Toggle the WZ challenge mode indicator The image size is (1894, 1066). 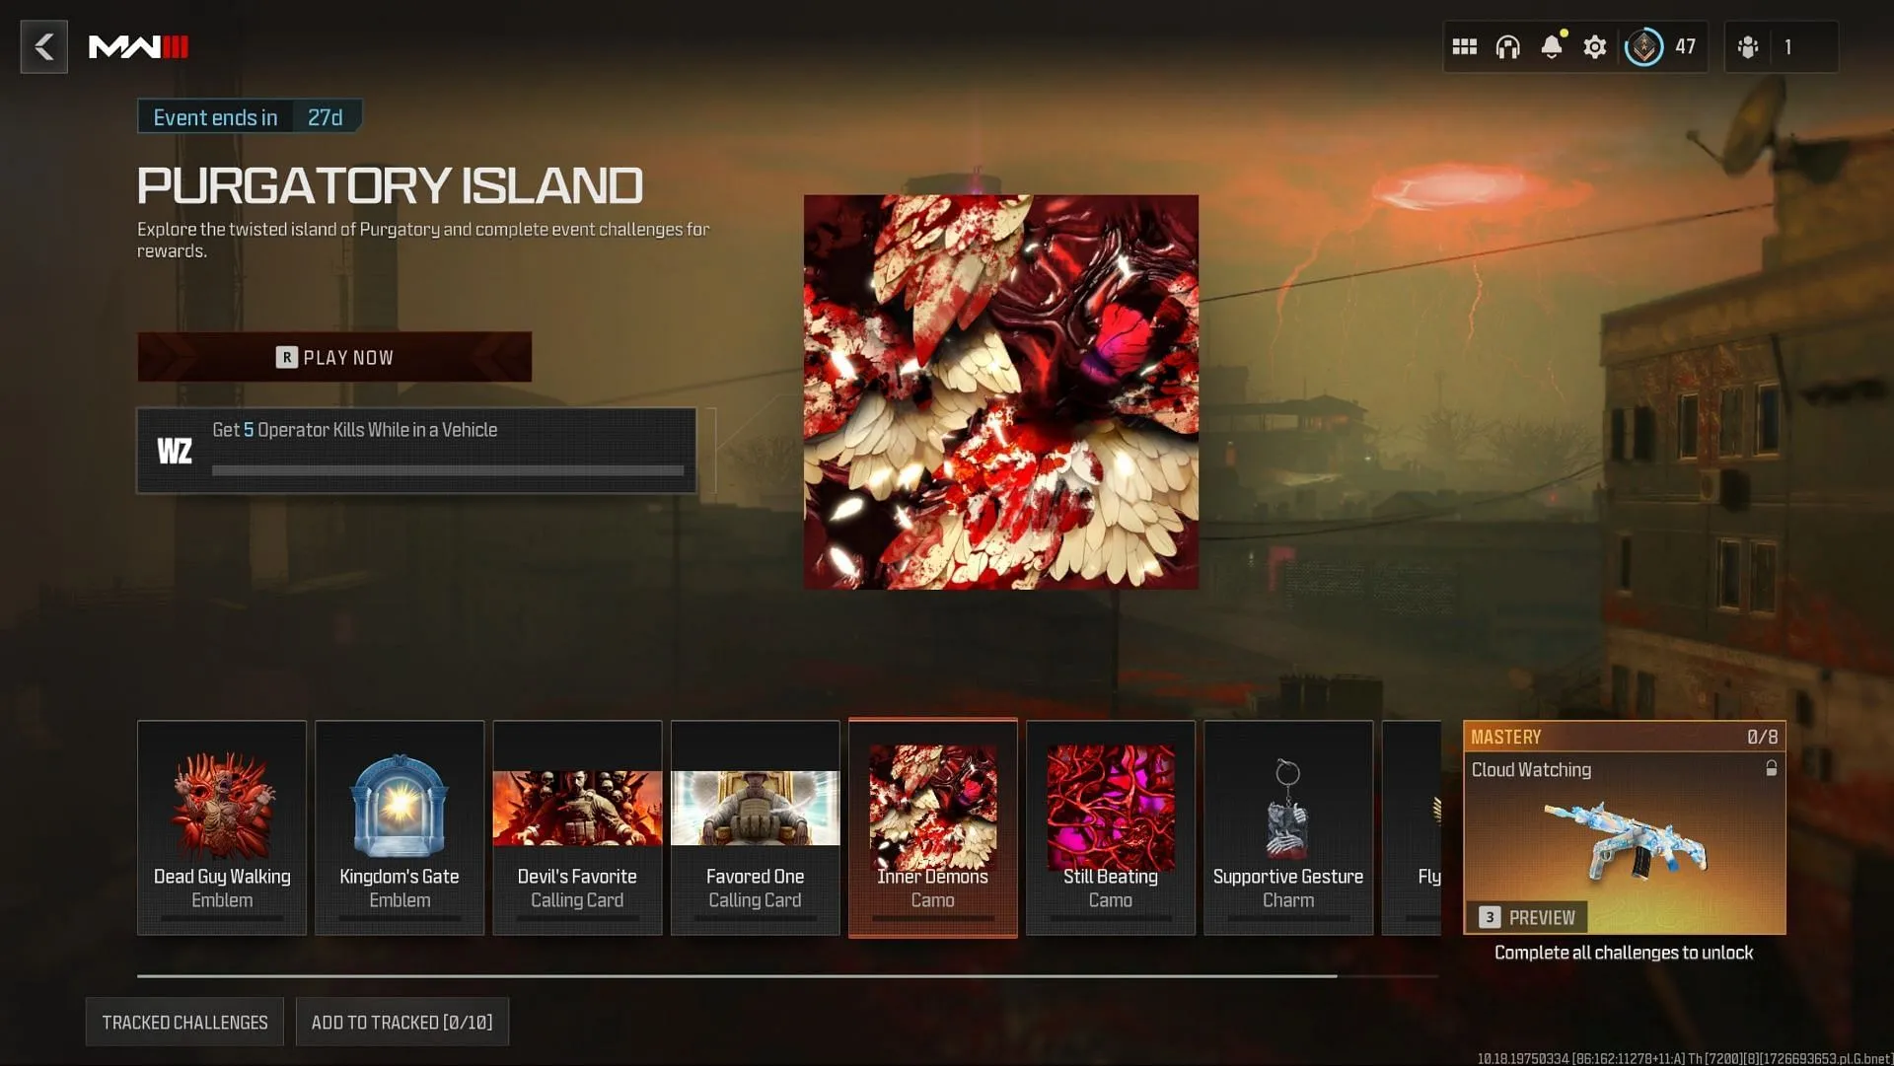175,449
